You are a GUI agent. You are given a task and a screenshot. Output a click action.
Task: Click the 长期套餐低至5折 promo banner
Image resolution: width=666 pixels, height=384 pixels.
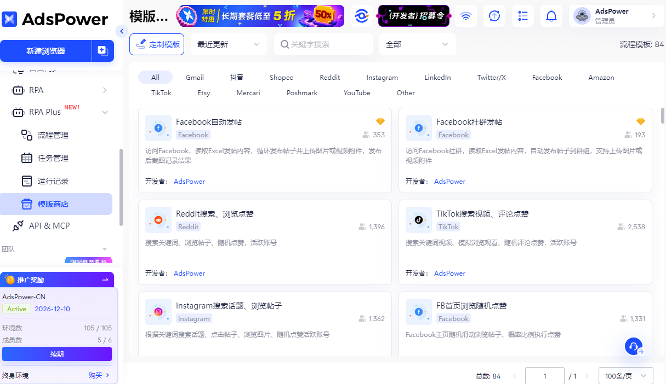coord(260,16)
